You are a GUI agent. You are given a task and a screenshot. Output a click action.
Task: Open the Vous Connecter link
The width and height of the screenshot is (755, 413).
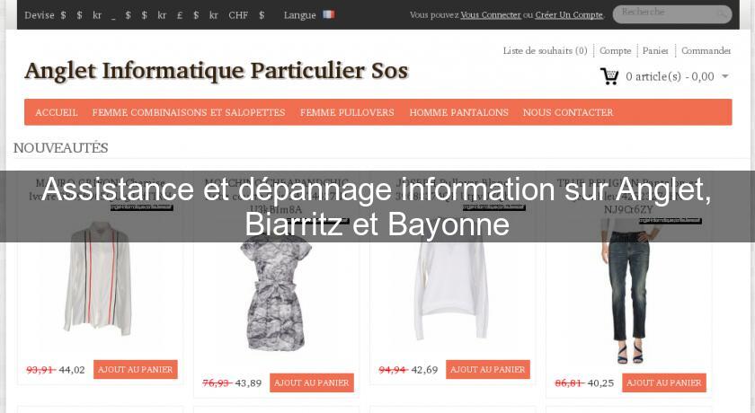click(491, 15)
